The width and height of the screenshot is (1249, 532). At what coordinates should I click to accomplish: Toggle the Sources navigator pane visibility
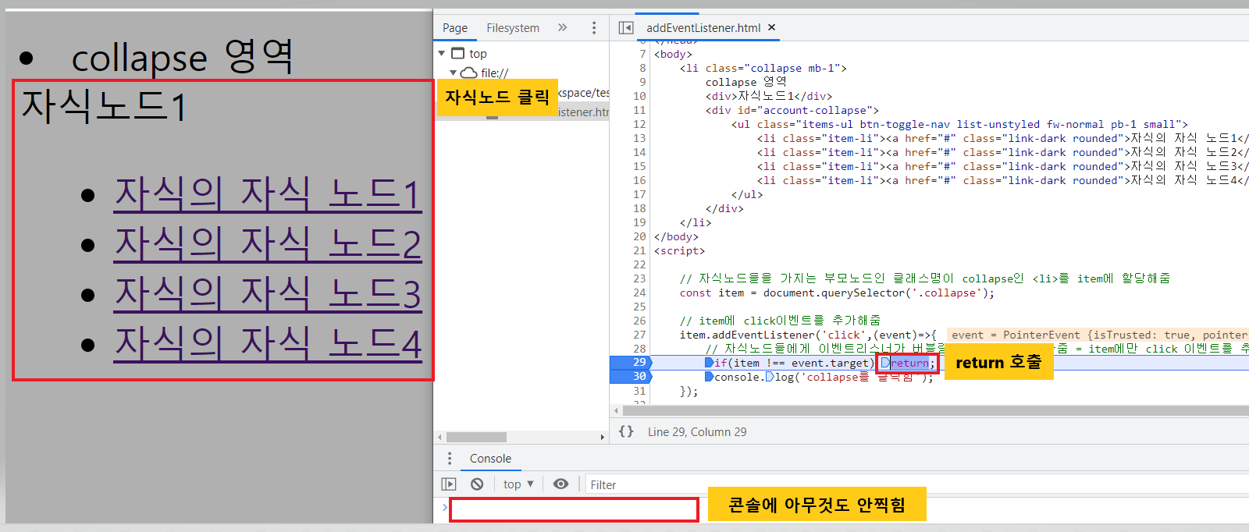[x=626, y=27]
